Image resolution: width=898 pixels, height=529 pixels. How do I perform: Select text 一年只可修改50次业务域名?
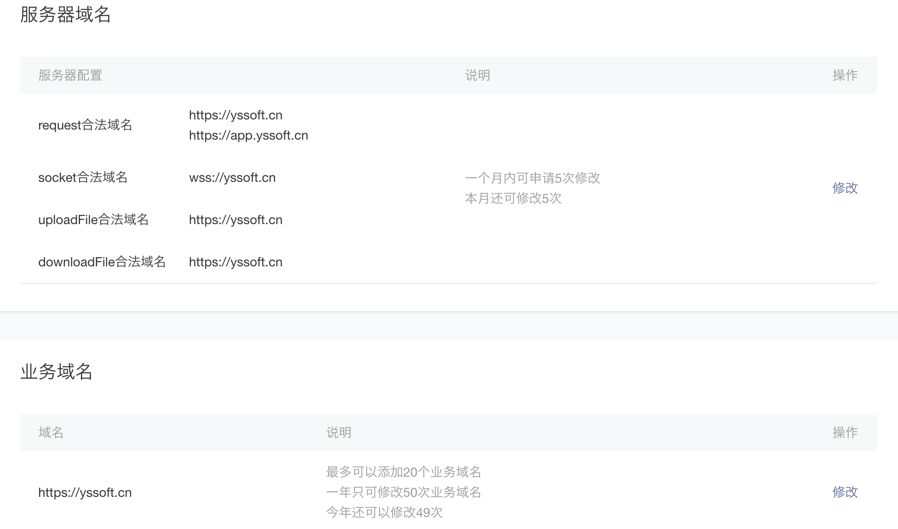pos(404,492)
